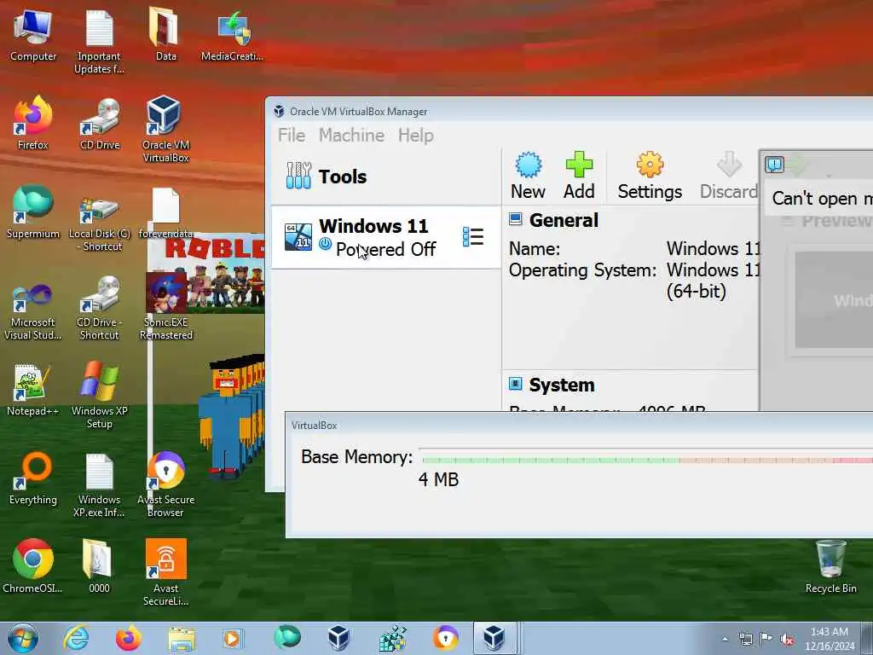Click New machine toolbar button in VirtualBox

point(528,176)
